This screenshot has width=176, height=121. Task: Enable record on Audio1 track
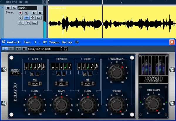pos(20,13)
